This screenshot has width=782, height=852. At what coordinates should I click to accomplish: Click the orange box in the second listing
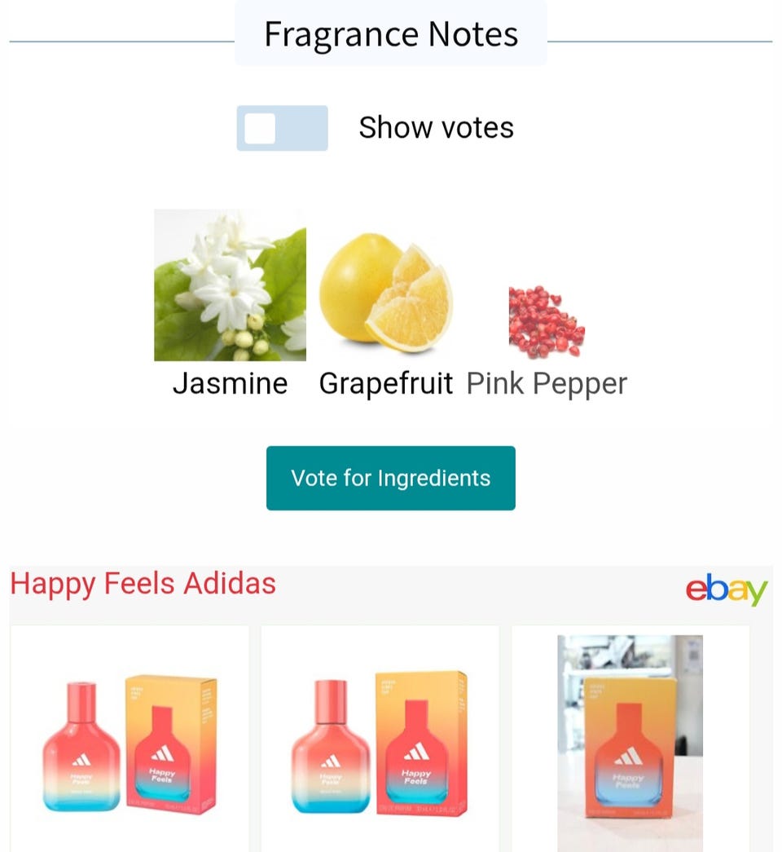(421, 744)
